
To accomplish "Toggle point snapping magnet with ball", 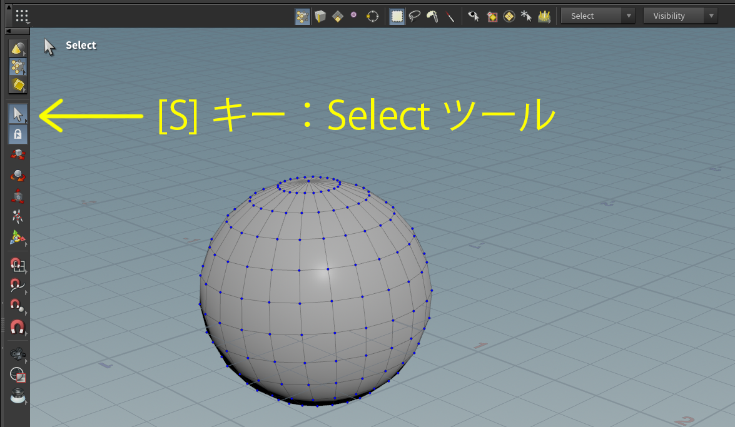I will point(18,306).
